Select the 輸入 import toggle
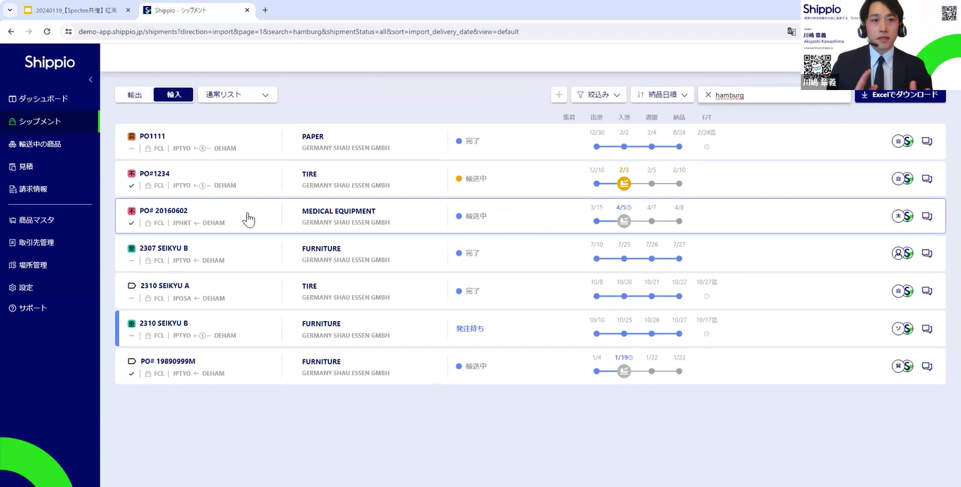The height and width of the screenshot is (487, 961). 173,95
